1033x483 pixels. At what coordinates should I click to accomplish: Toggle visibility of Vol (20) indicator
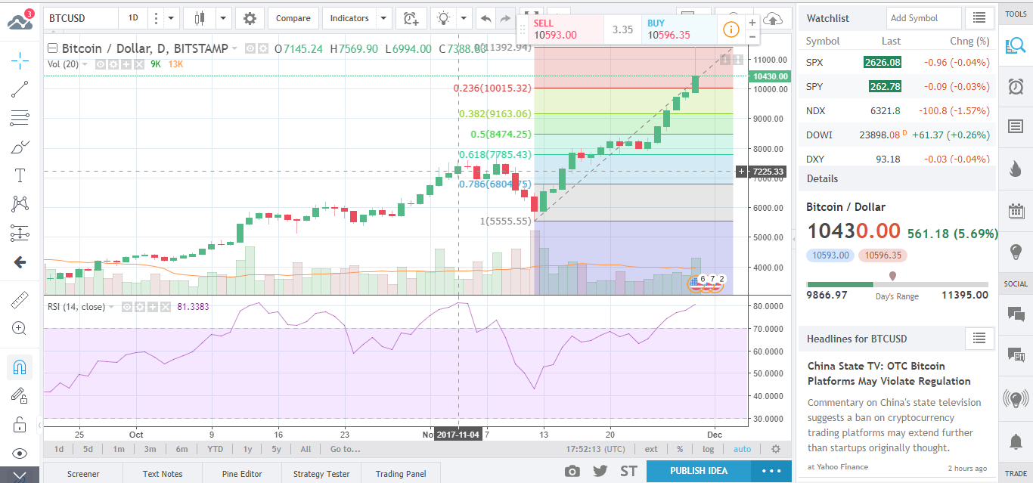(100, 64)
